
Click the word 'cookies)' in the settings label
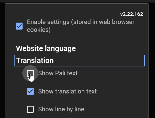[x=39, y=30]
